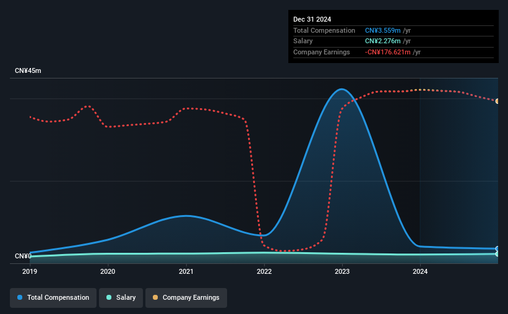
Task: Click the orange earnings endpoint marker
Action: (497, 101)
